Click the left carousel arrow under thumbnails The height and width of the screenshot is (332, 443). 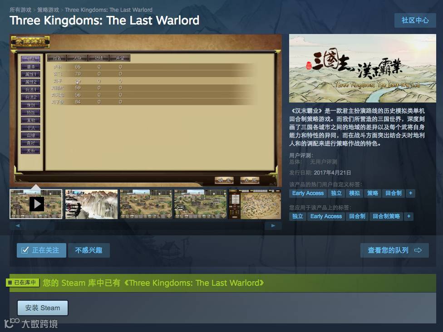click(18, 225)
